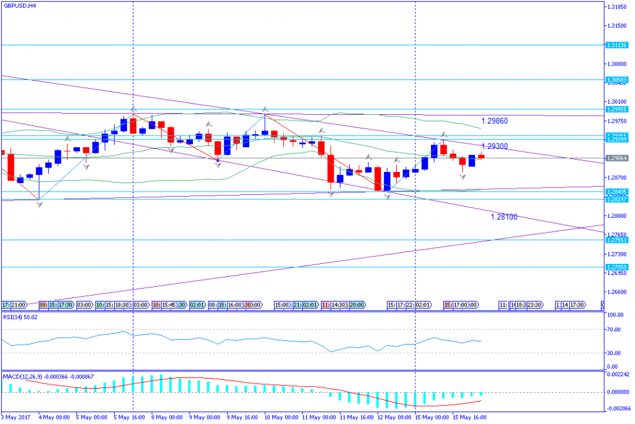Image resolution: width=635 pixels, height=424 pixels.
Task: Click the 15 May 16:00 date on the time axis
Action: 469,417
